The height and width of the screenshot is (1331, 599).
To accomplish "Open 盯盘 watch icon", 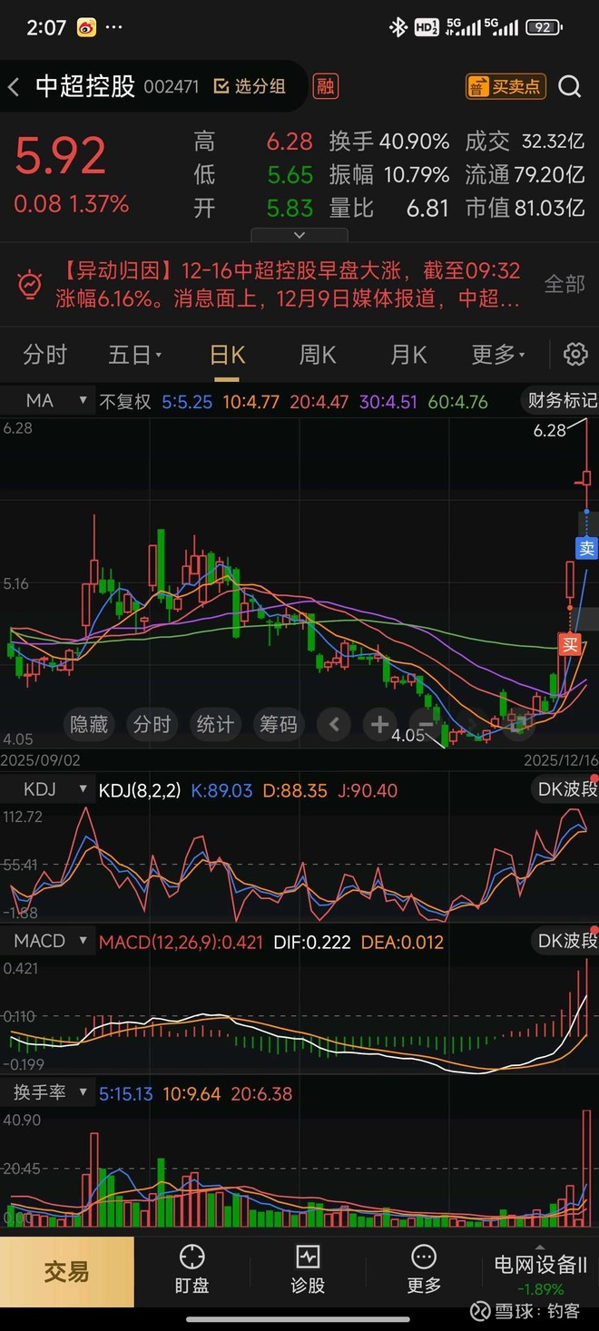I will (191, 1269).
